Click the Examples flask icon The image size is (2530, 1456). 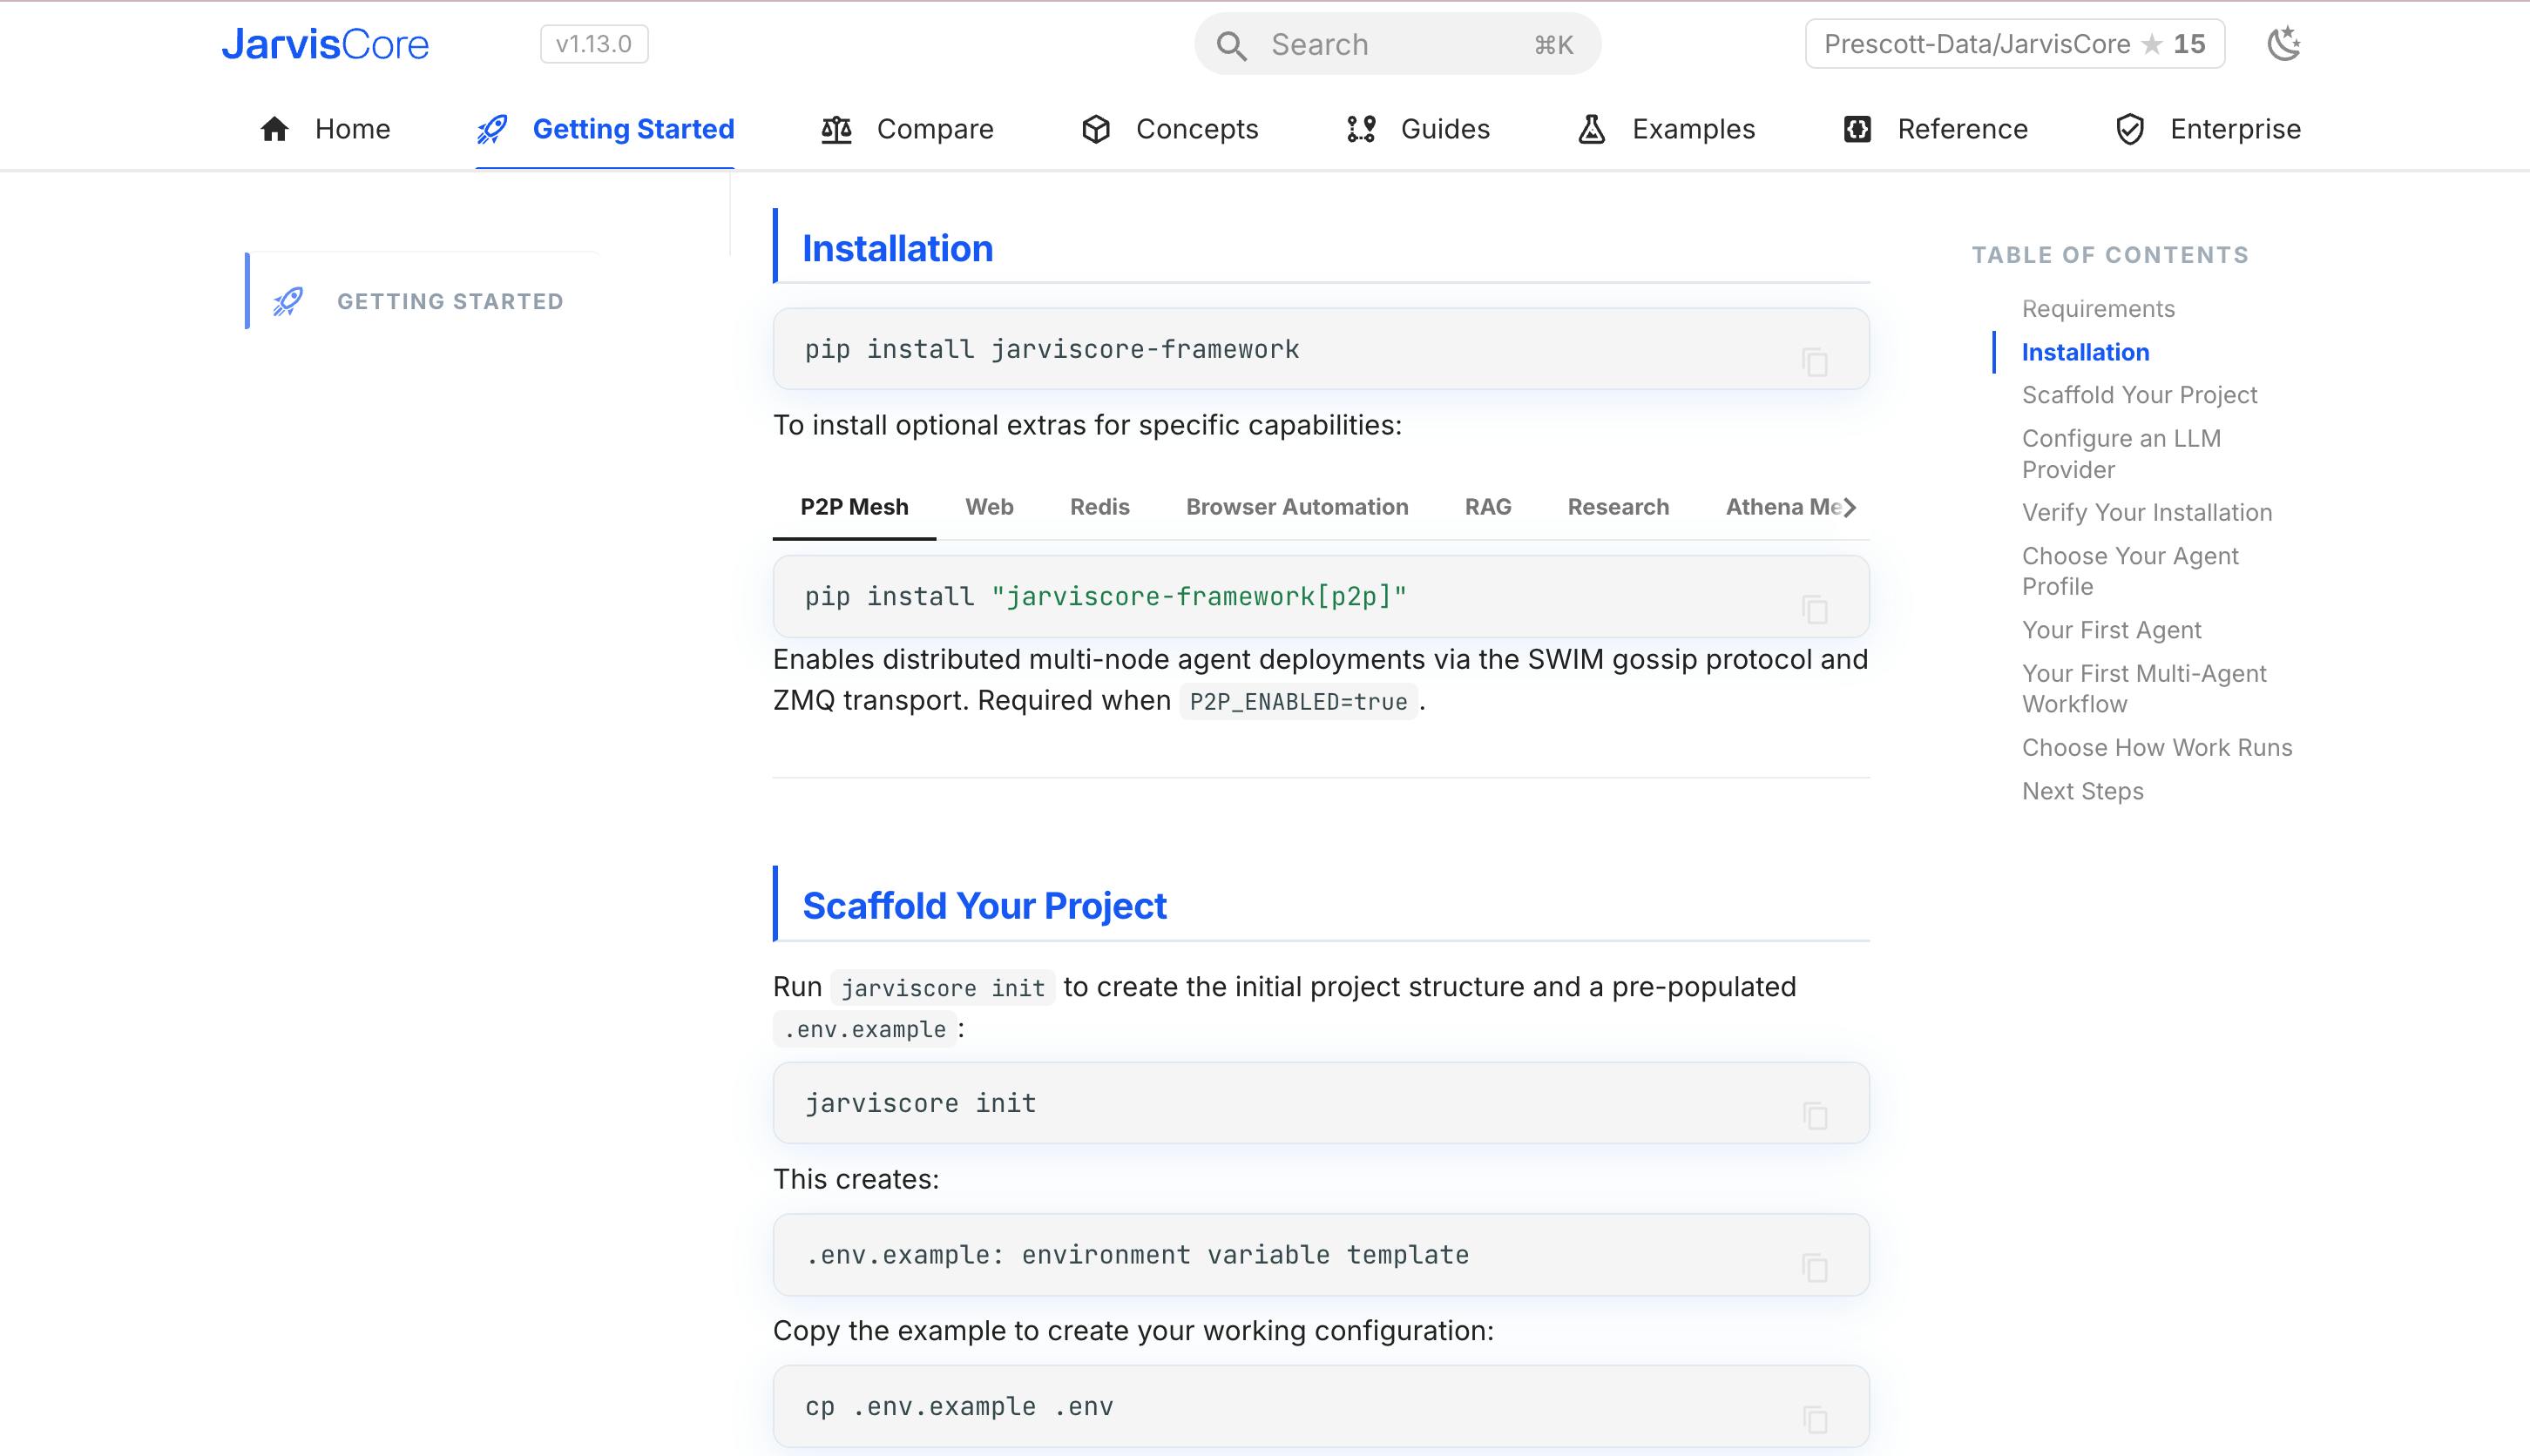[1592, 129]
